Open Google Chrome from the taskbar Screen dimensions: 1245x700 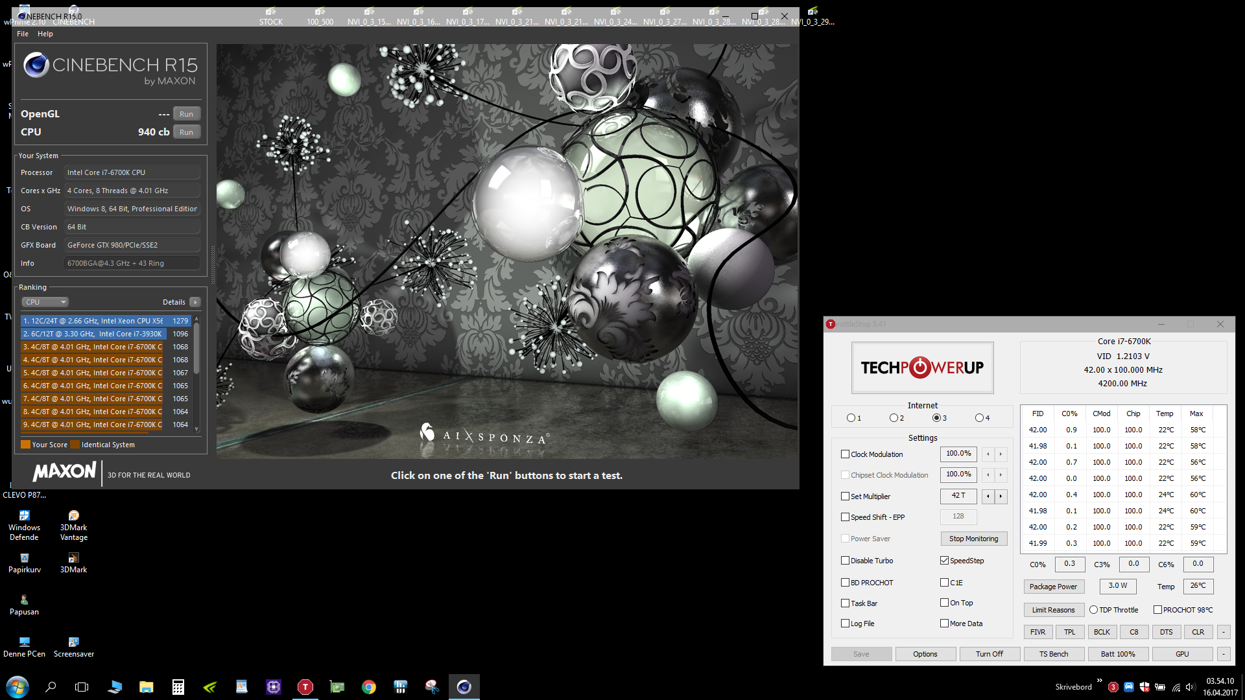[368, 686]
